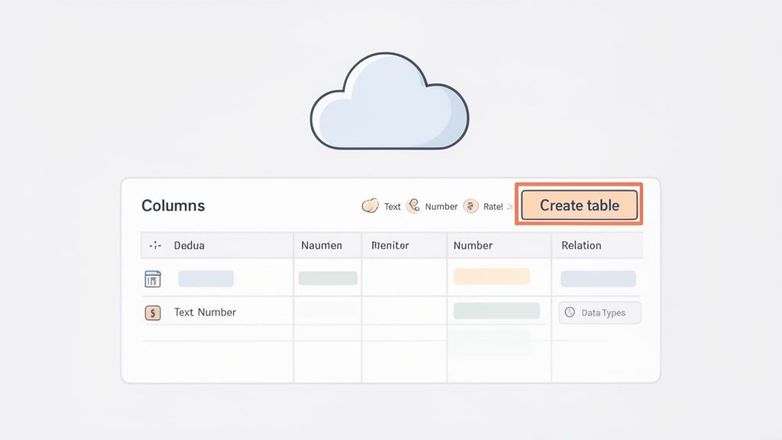Pick the green swatch in Naumen column
This screenshot has width=782, height=440.
pos(328,278)
